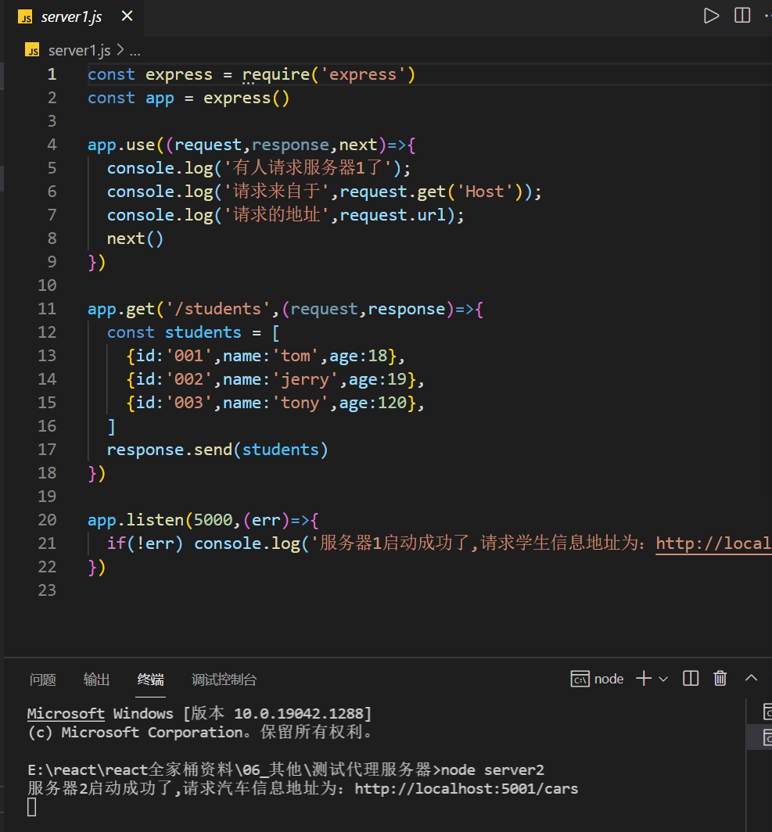Run the server1.js file with play button
The image size is (772, 832).
(711, 16)
